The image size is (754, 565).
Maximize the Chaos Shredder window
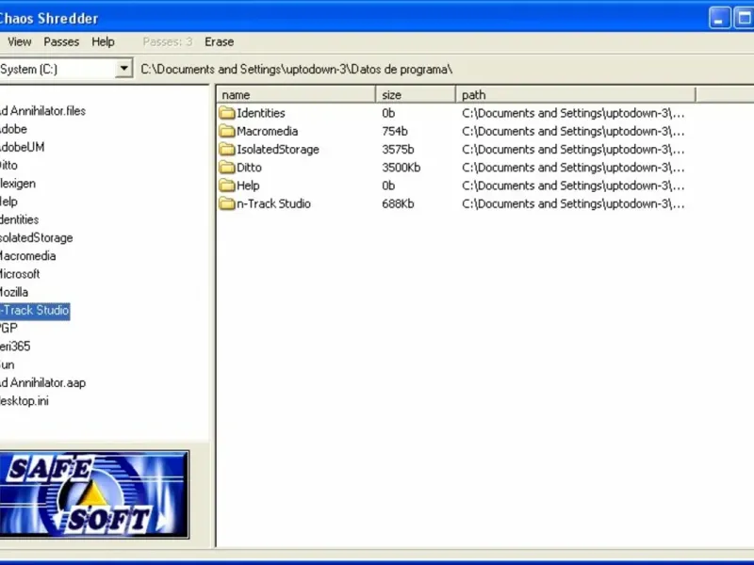(744, 18)
